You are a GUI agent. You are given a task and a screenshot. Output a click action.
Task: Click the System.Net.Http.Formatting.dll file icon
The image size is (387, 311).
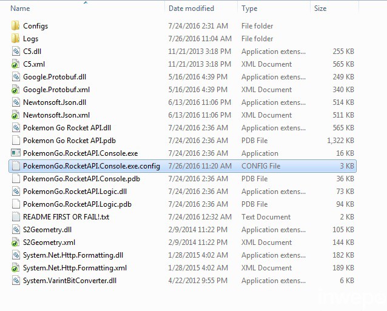click(x=16, y=255)
